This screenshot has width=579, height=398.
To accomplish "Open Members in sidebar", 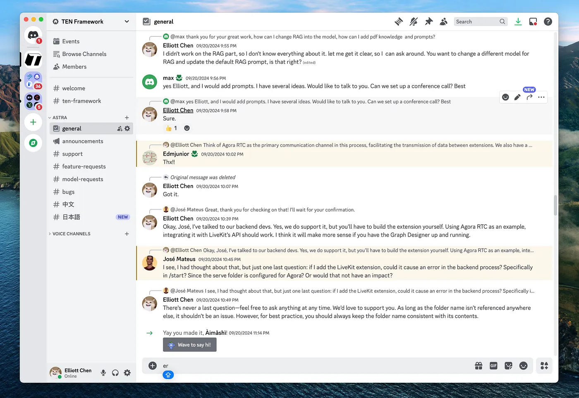I will coord(91,66).
